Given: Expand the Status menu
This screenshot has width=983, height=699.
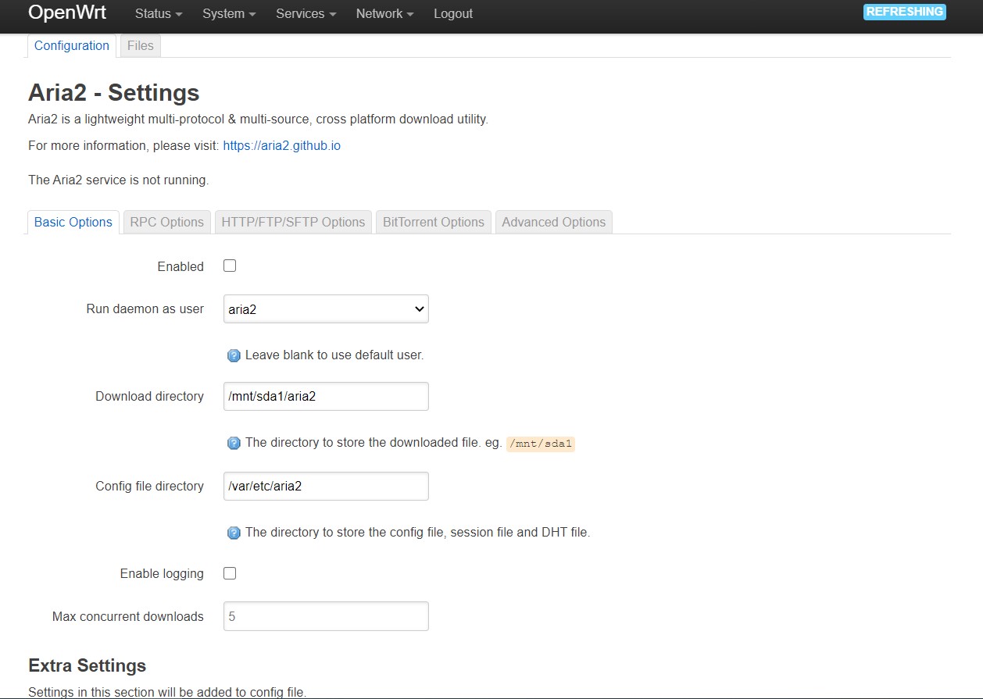Looking at the screenshot, I should point(158,13).
